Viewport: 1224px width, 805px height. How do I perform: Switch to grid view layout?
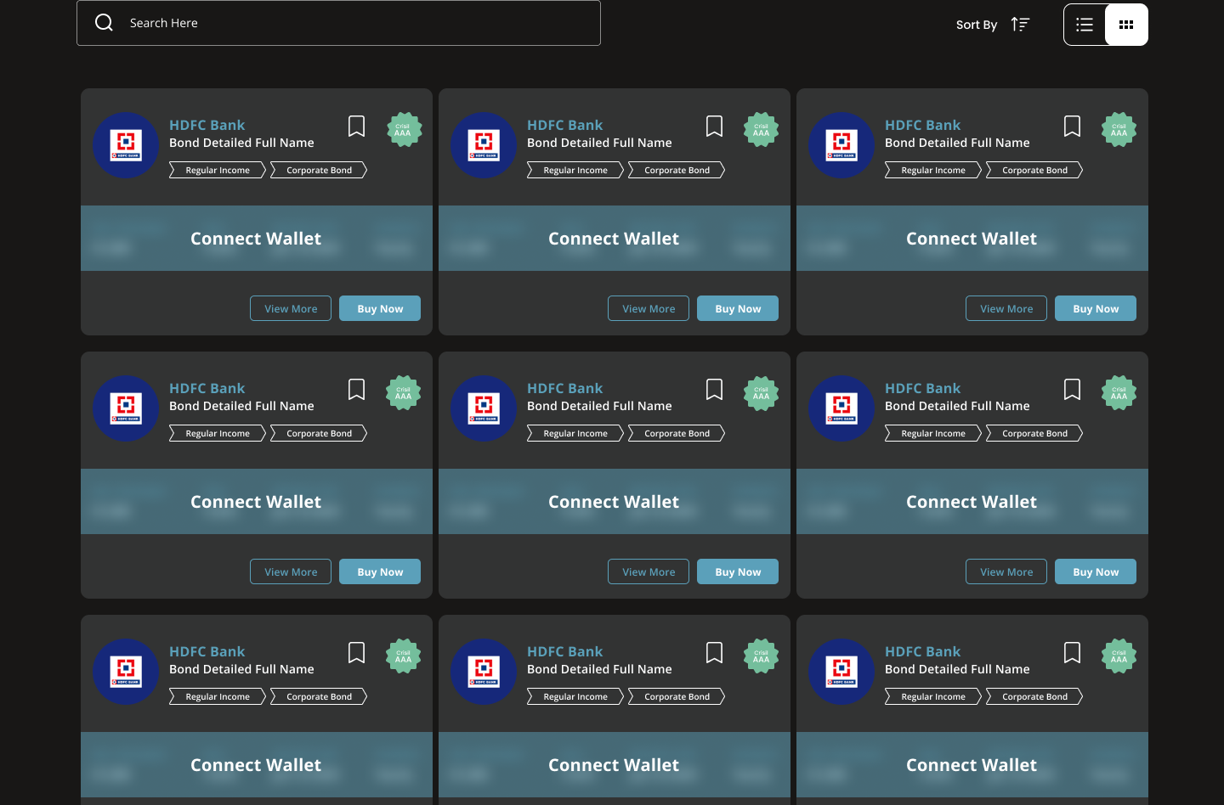(1126, 25)
